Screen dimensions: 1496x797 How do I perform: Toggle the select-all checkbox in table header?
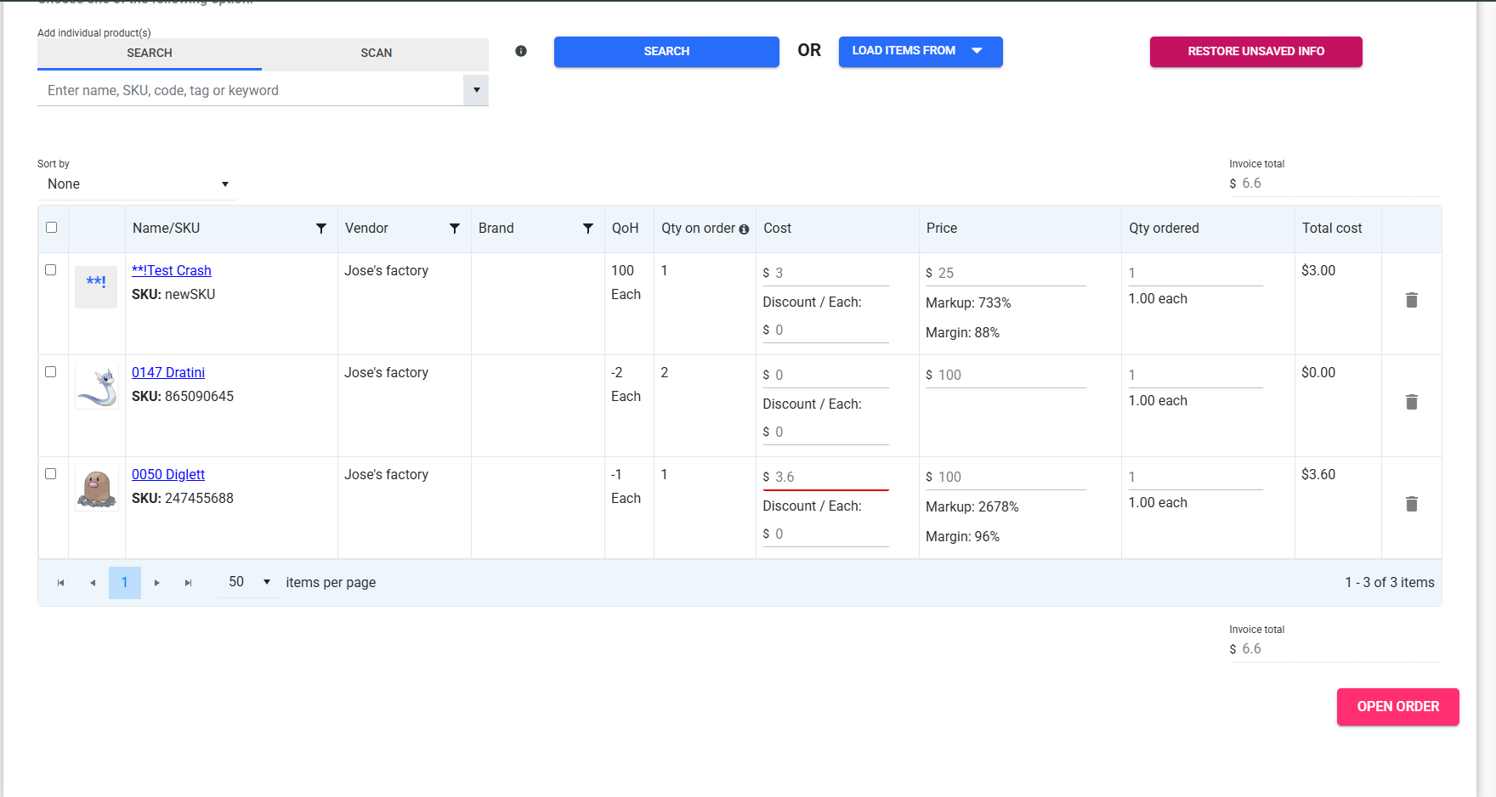click(51, 228)
